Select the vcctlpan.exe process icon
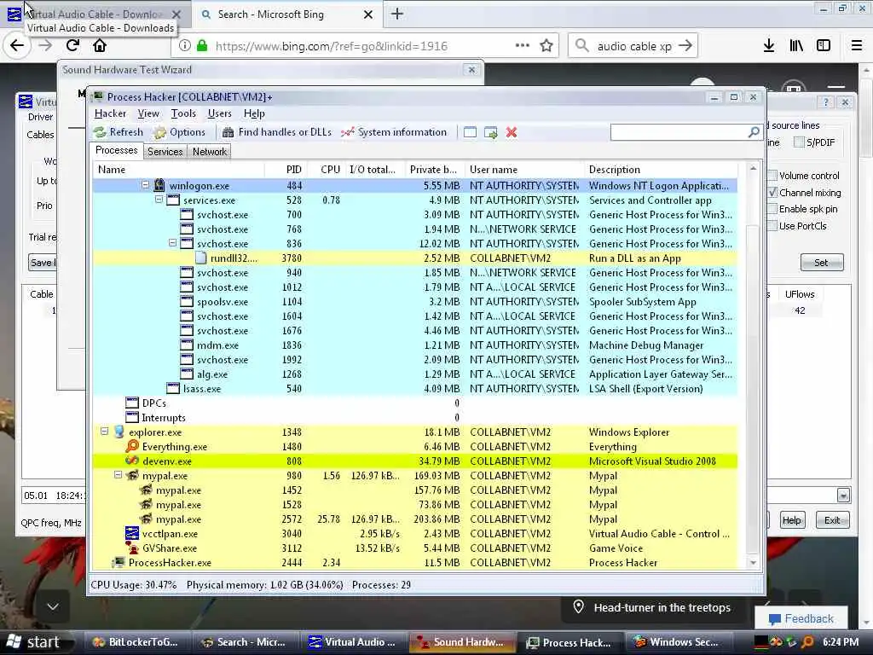This screenshot has width=873, height=655. (132, 533)
